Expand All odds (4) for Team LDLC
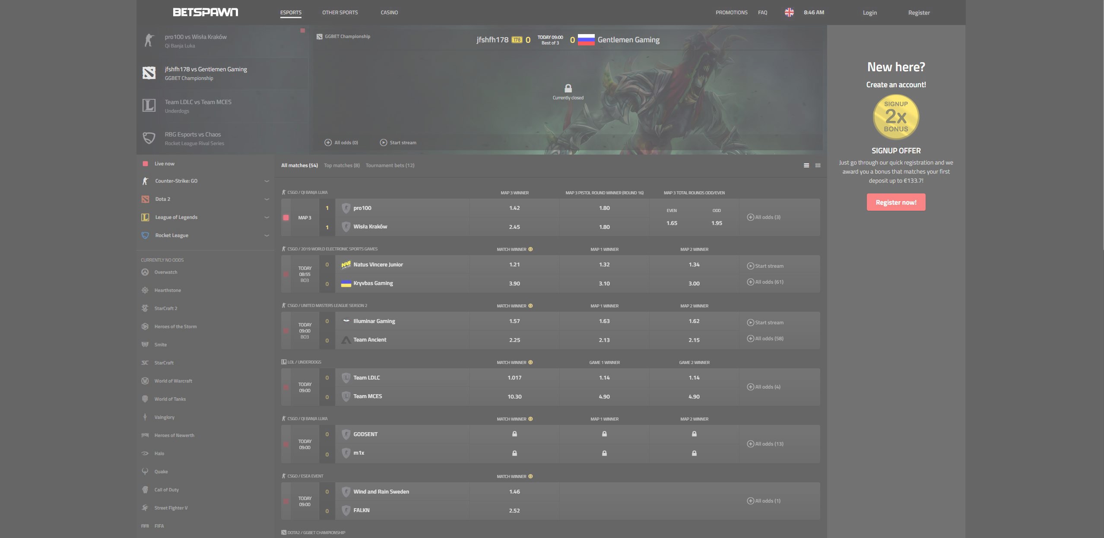The width and height of the screenshot is (1104, 538). [764, 387]
